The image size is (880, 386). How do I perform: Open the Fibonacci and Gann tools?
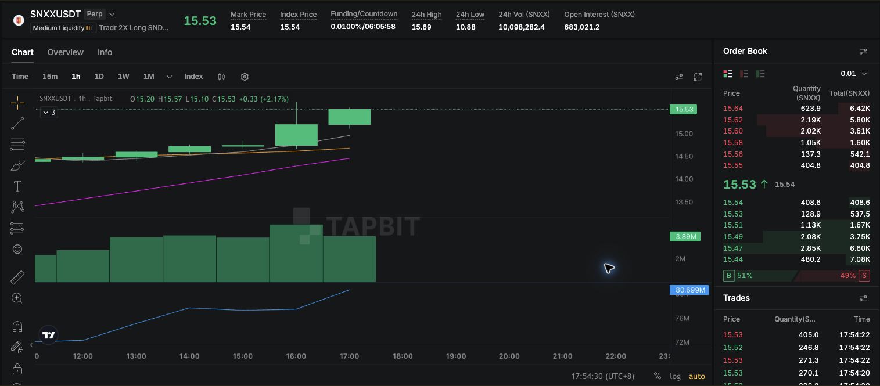coord(17,144)
